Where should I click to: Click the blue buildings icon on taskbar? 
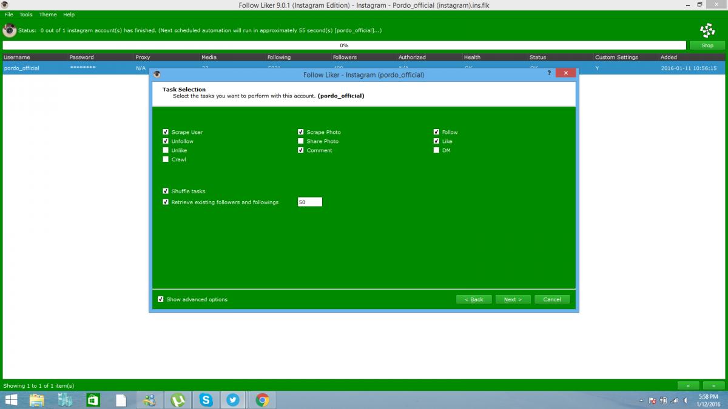(65, 400)
